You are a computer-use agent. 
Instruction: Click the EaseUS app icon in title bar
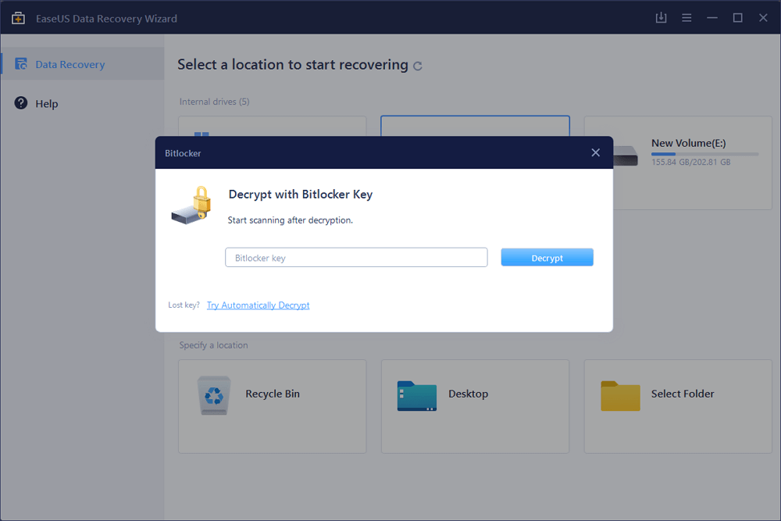18,18
